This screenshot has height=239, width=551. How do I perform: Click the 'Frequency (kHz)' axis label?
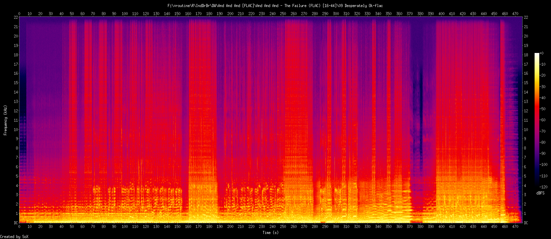pos(5,120)
